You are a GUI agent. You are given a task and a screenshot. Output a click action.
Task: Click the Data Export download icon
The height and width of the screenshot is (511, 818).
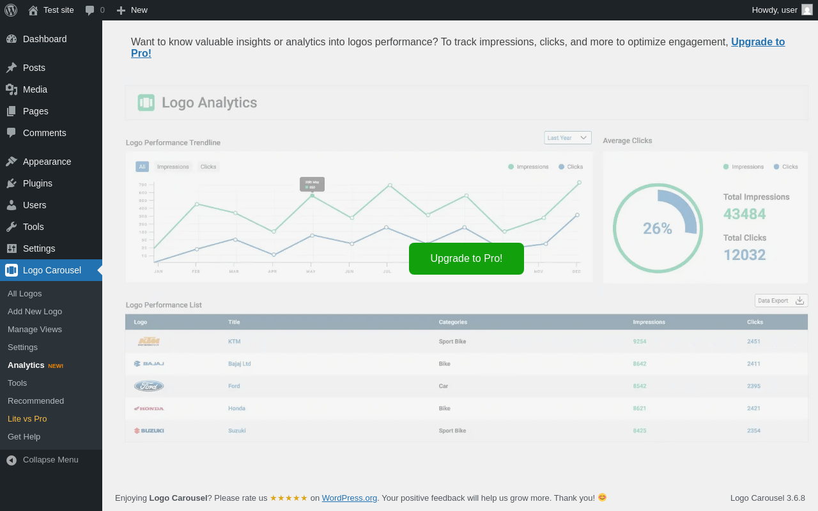[x=799, y=300]
